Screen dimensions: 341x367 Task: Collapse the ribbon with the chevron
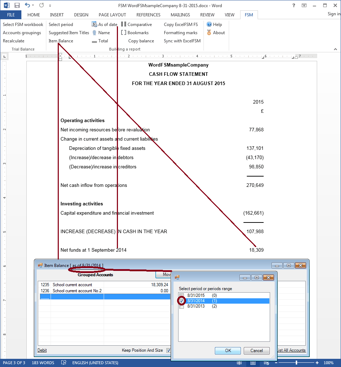coord(335,49)
